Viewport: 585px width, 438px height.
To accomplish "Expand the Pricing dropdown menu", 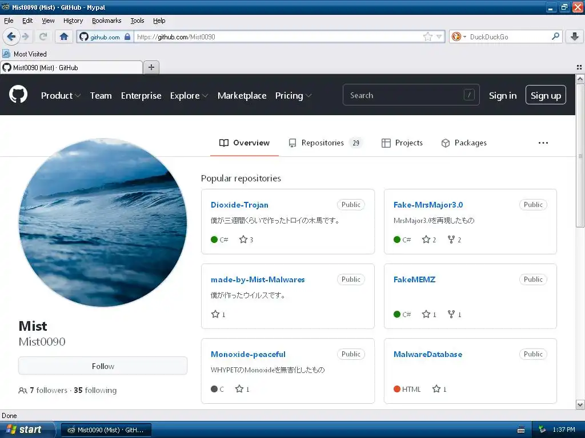I will pyautogui.click(x=293, y=96).
